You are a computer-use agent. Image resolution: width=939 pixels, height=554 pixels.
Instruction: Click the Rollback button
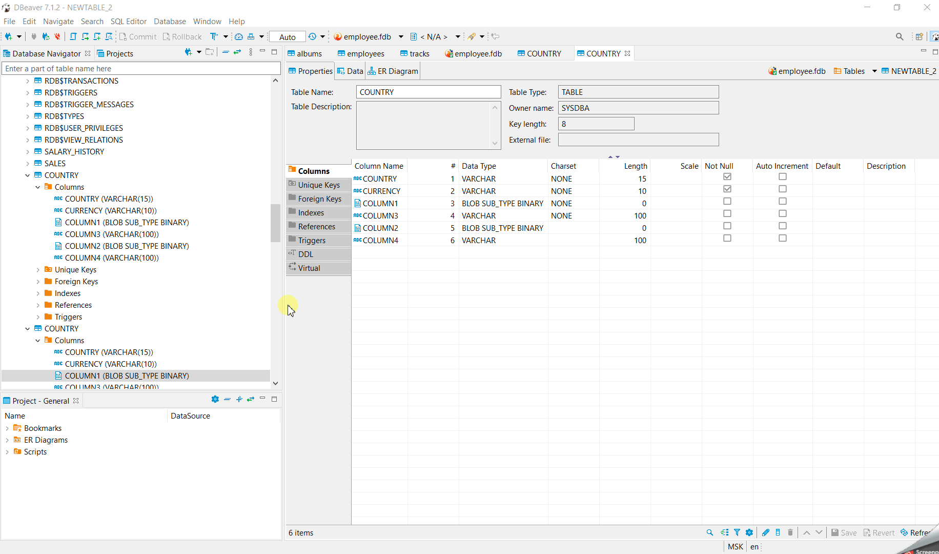[x=182, y=37]
